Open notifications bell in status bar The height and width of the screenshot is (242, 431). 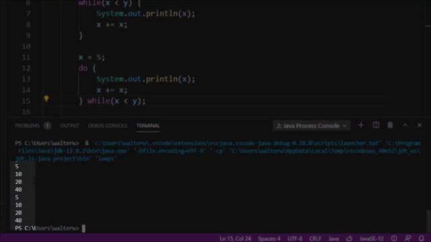[x=422, y=239]
